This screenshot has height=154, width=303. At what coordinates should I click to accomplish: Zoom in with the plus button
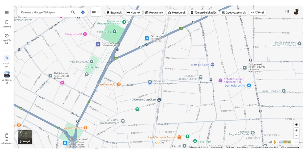pyautogui.click(x=297, y=130)
